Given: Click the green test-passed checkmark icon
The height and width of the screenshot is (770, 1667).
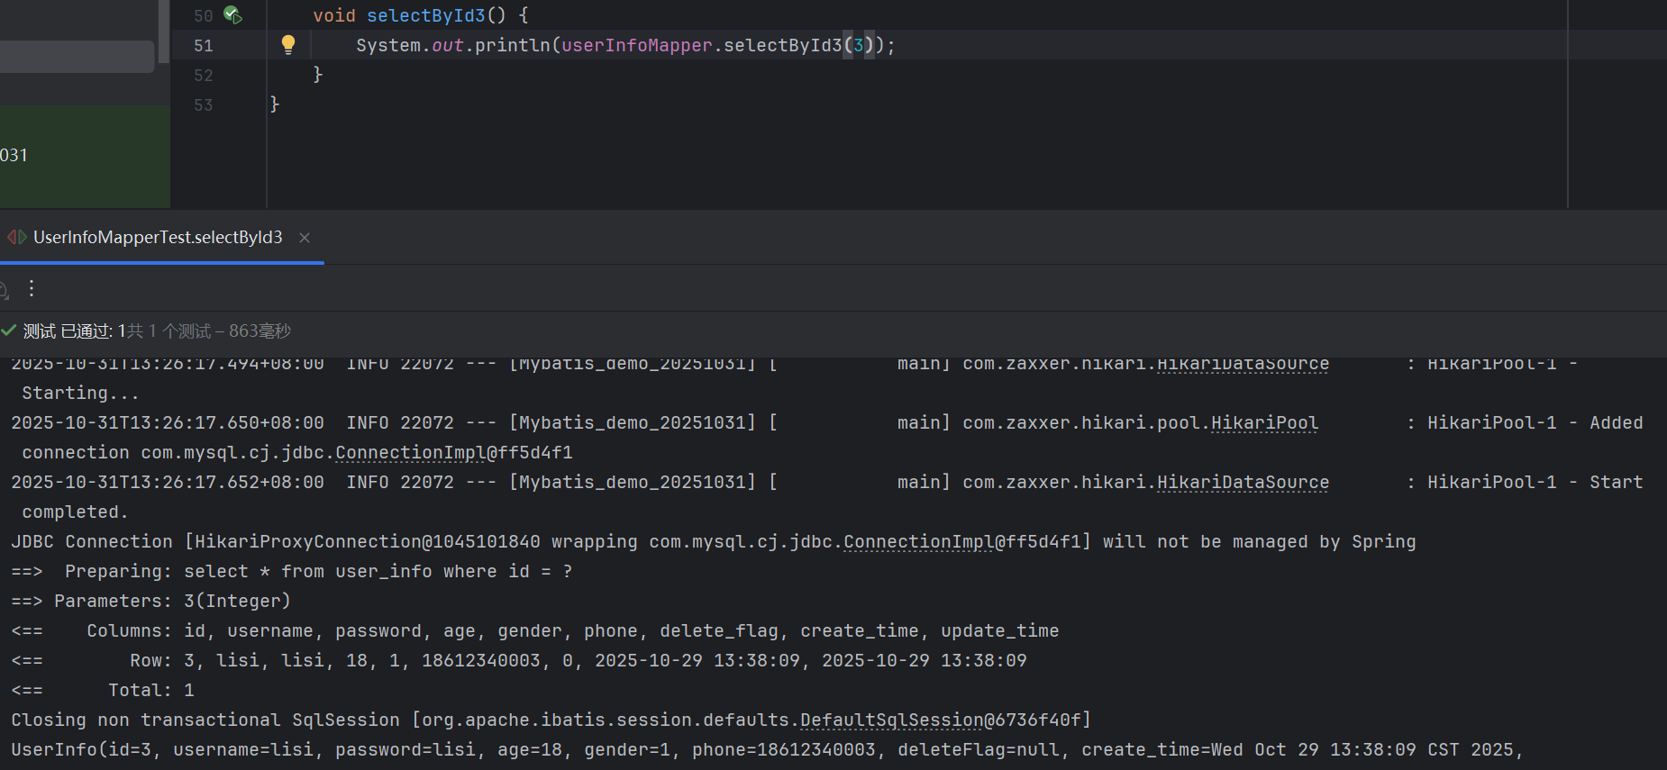Looking at the screenshot, I should [9, 331].
